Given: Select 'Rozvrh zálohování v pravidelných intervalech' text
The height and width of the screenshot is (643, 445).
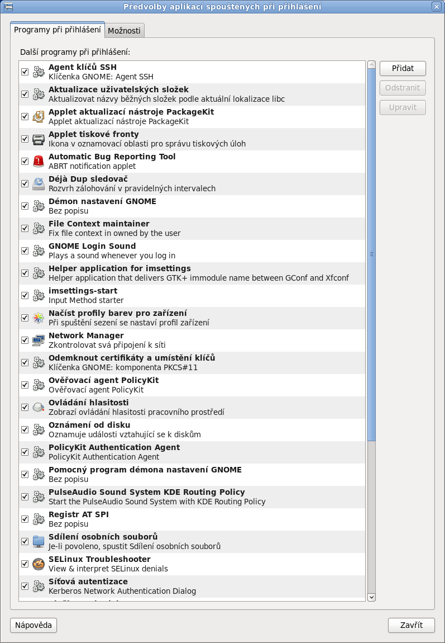Looking at the screenshot, I should pyautogui.click(x=132, y=188).
